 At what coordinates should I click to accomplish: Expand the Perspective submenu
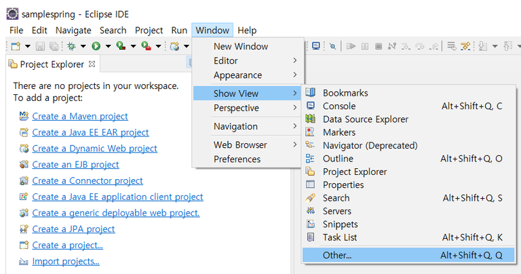point(248,108)
